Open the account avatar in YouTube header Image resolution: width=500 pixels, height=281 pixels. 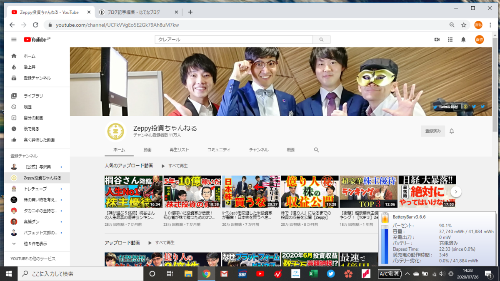point(480,40)
